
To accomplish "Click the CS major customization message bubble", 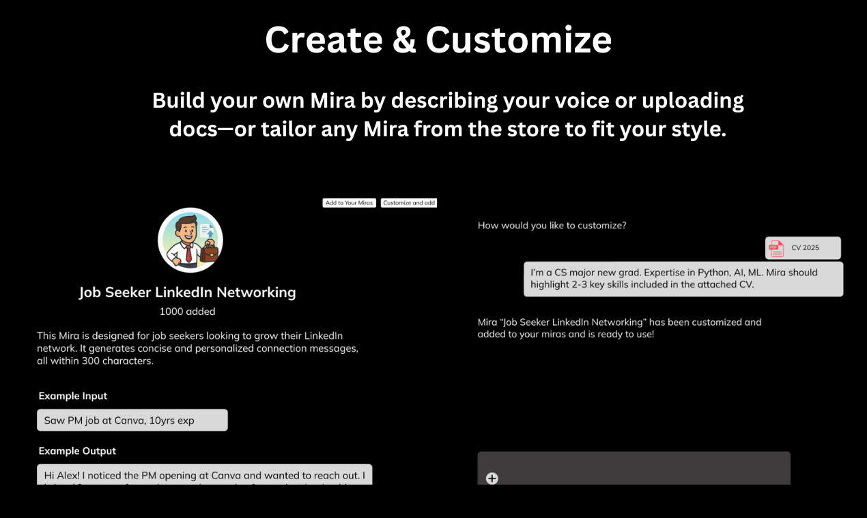I will (683, 279).
